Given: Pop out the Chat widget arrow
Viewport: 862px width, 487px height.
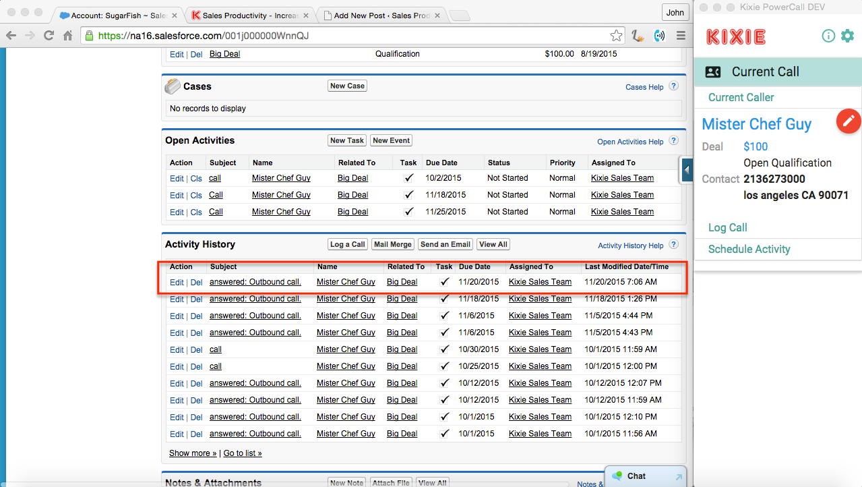Looking at the screenshot, I should pyautogui.click(x=678, y=477).
